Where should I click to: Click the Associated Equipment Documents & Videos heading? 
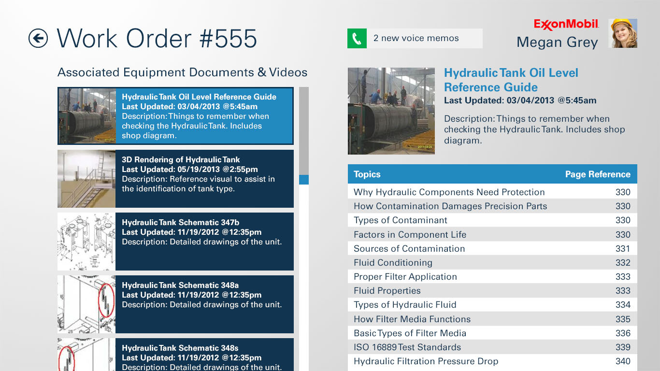click(x=182, y=72)
